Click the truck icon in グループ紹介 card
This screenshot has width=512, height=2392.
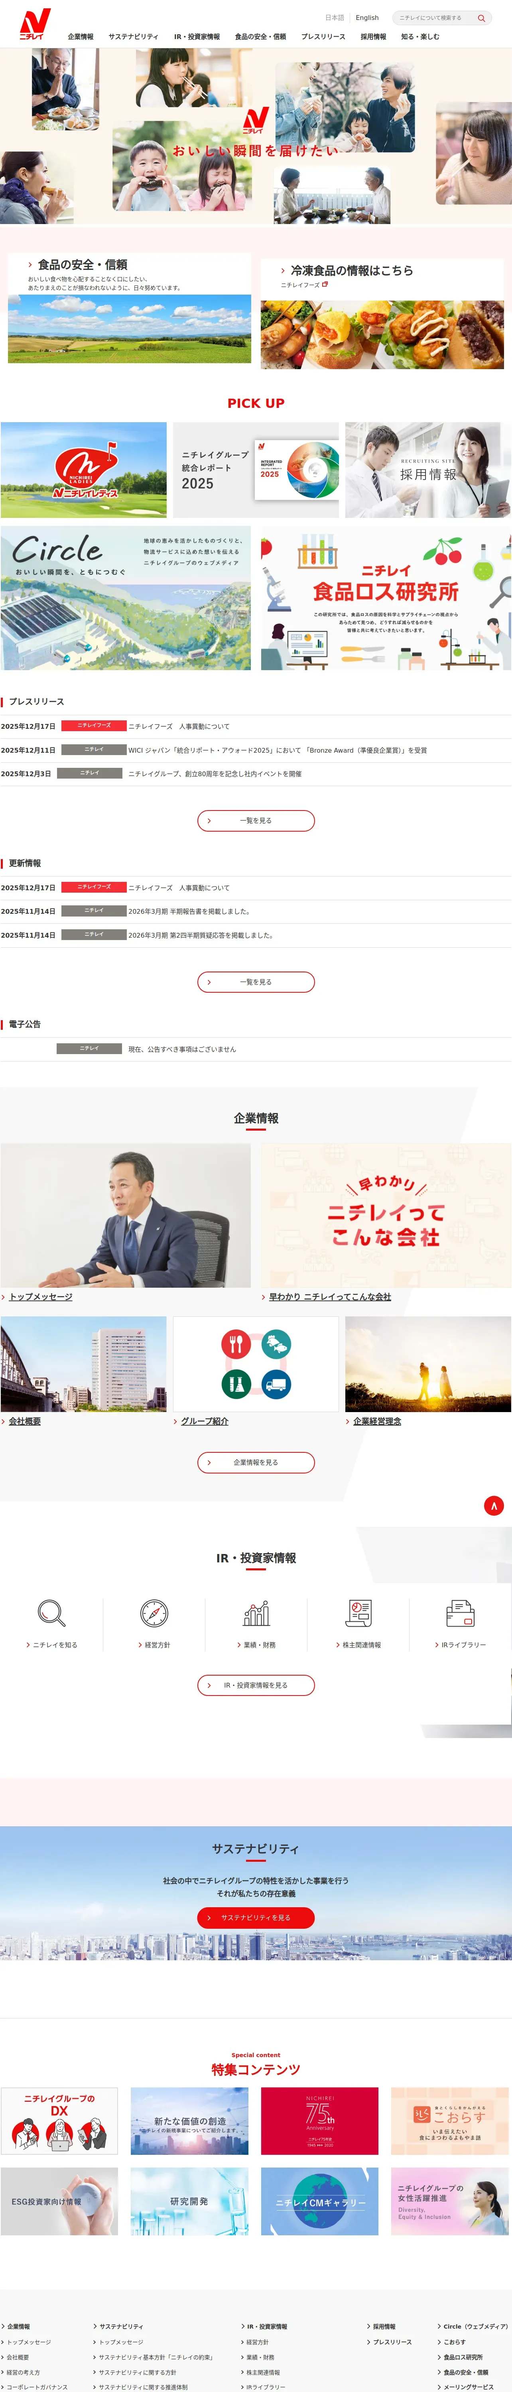[x=276, y=1385]
